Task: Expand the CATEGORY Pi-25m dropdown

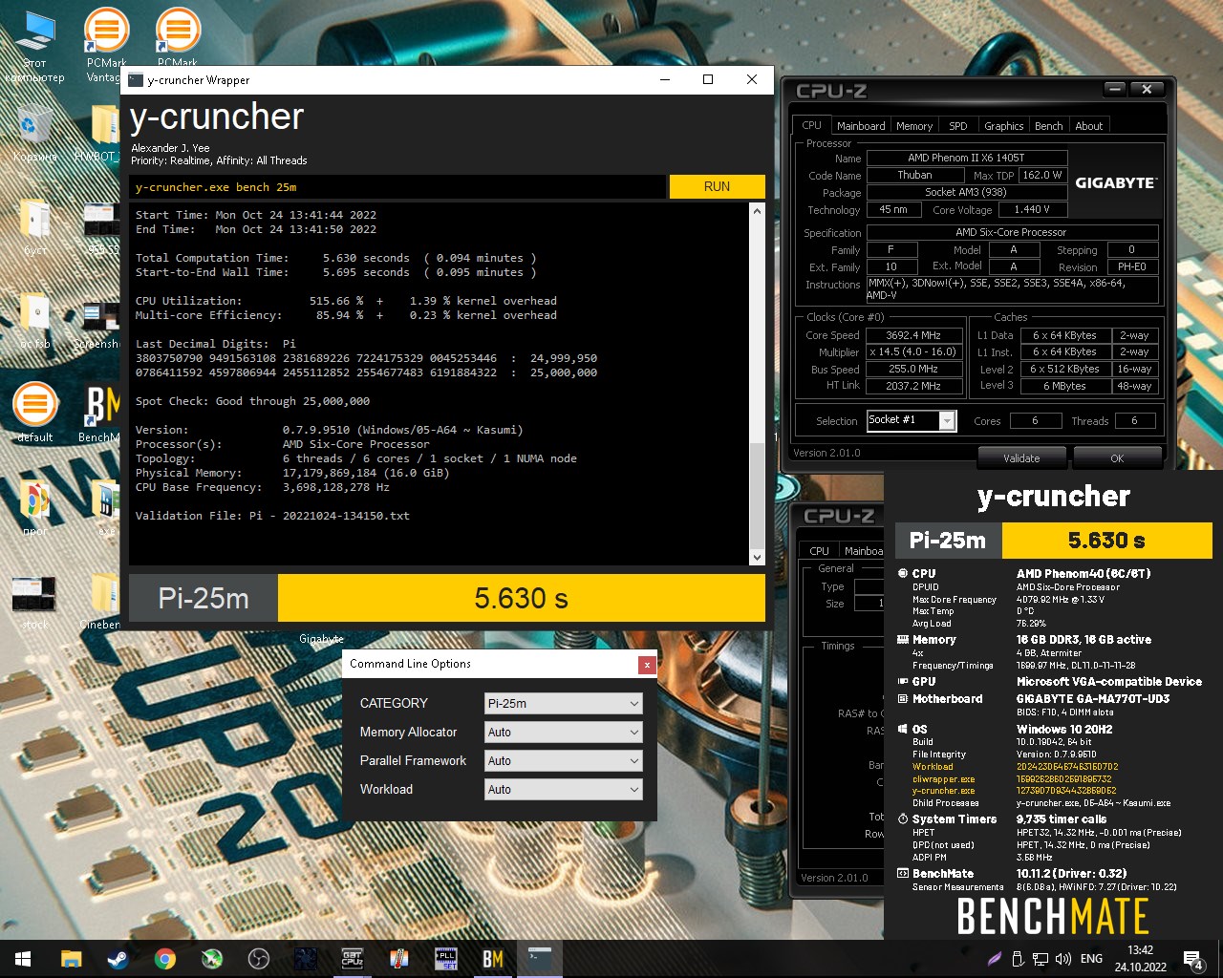Action: (563, 704)
